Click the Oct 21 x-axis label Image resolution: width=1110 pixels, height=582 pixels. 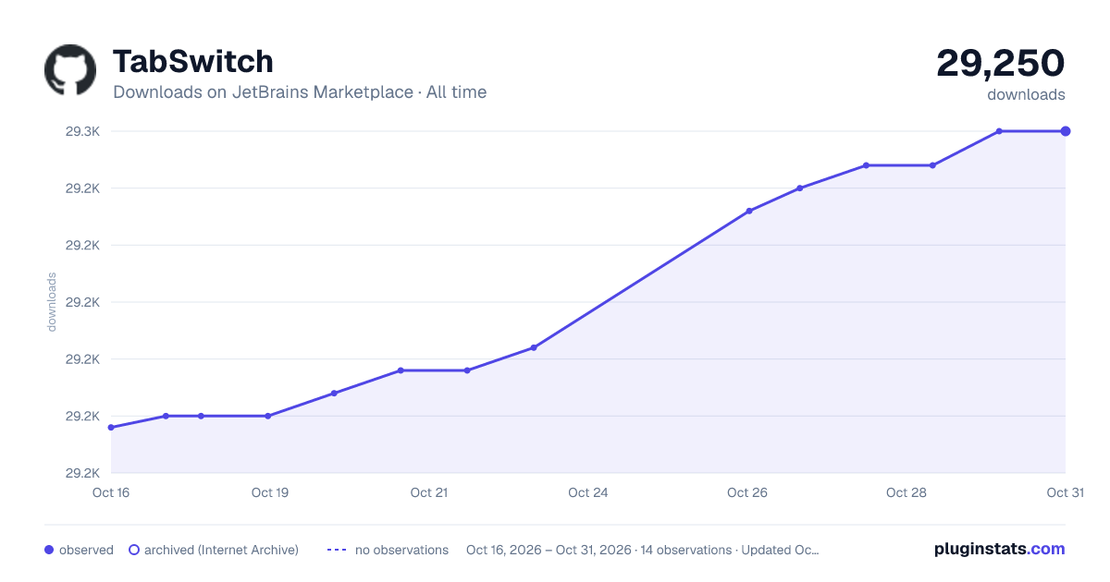[429, 492]
